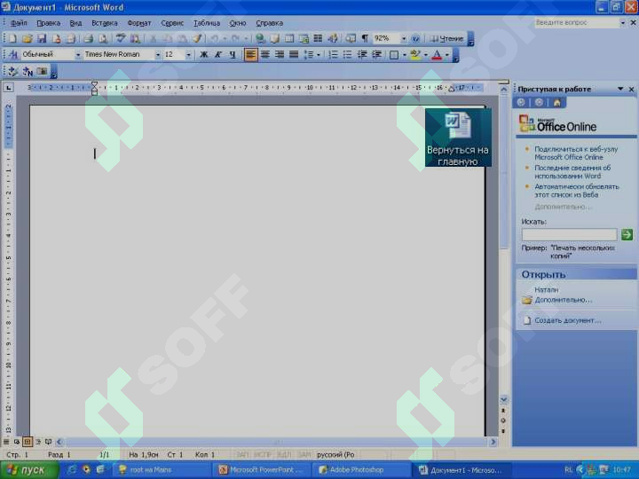Open the Файл menu
Viewport: 639px width, 479px height.
tap(19, 23)
